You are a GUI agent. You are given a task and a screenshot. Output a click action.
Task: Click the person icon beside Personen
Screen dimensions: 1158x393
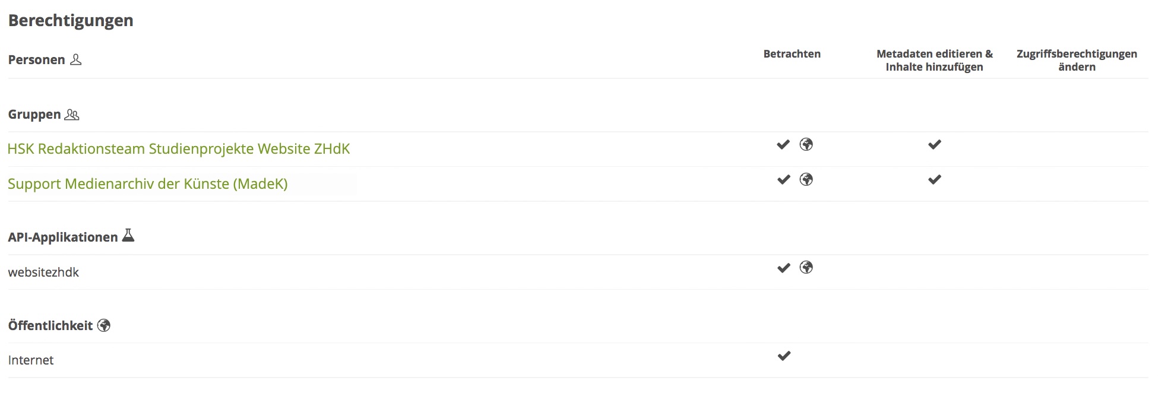[x=75, y=59]
